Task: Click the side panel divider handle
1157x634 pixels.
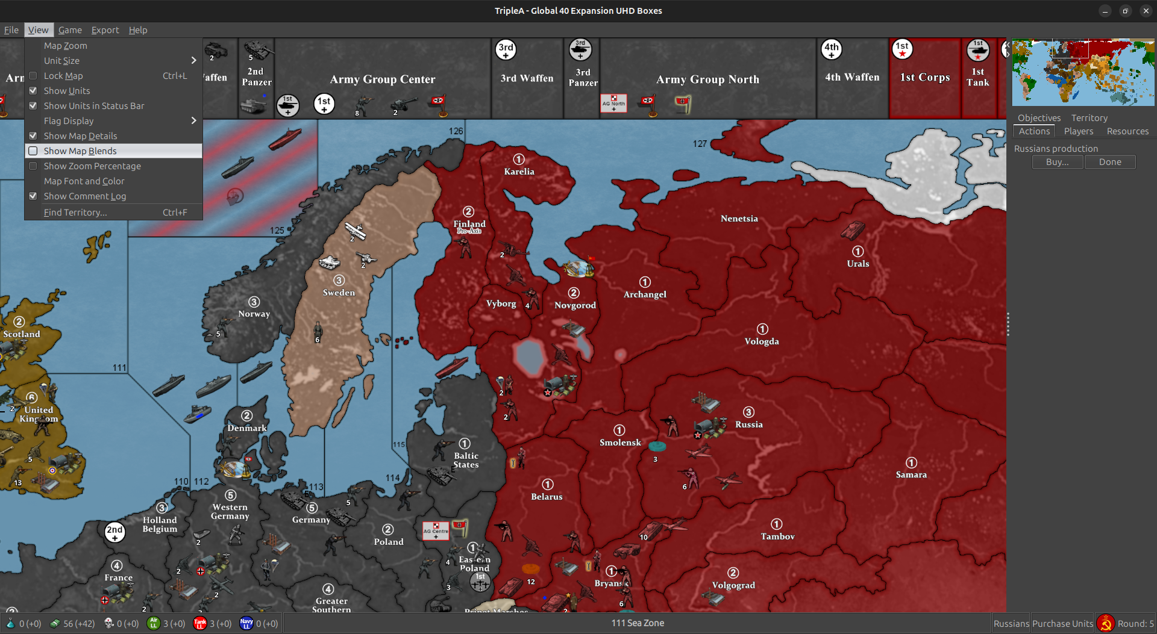Action: (1008, 325)
